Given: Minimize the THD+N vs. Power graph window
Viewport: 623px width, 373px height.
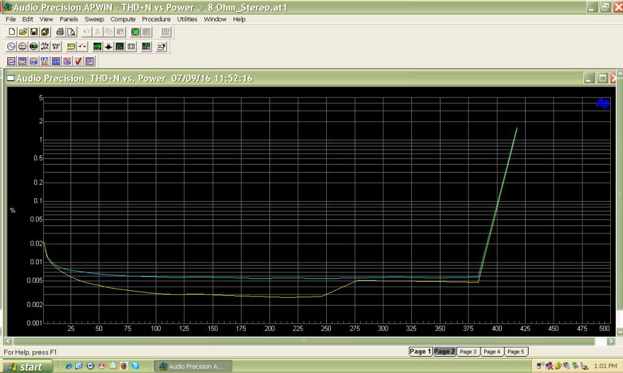Looking at the screenshot, I should [x=589, y=78].
